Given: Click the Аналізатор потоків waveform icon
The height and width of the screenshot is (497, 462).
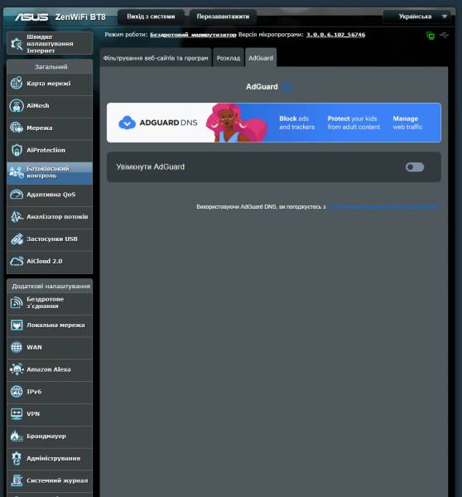Looking at the screenshot, I should tap(17, 216).
